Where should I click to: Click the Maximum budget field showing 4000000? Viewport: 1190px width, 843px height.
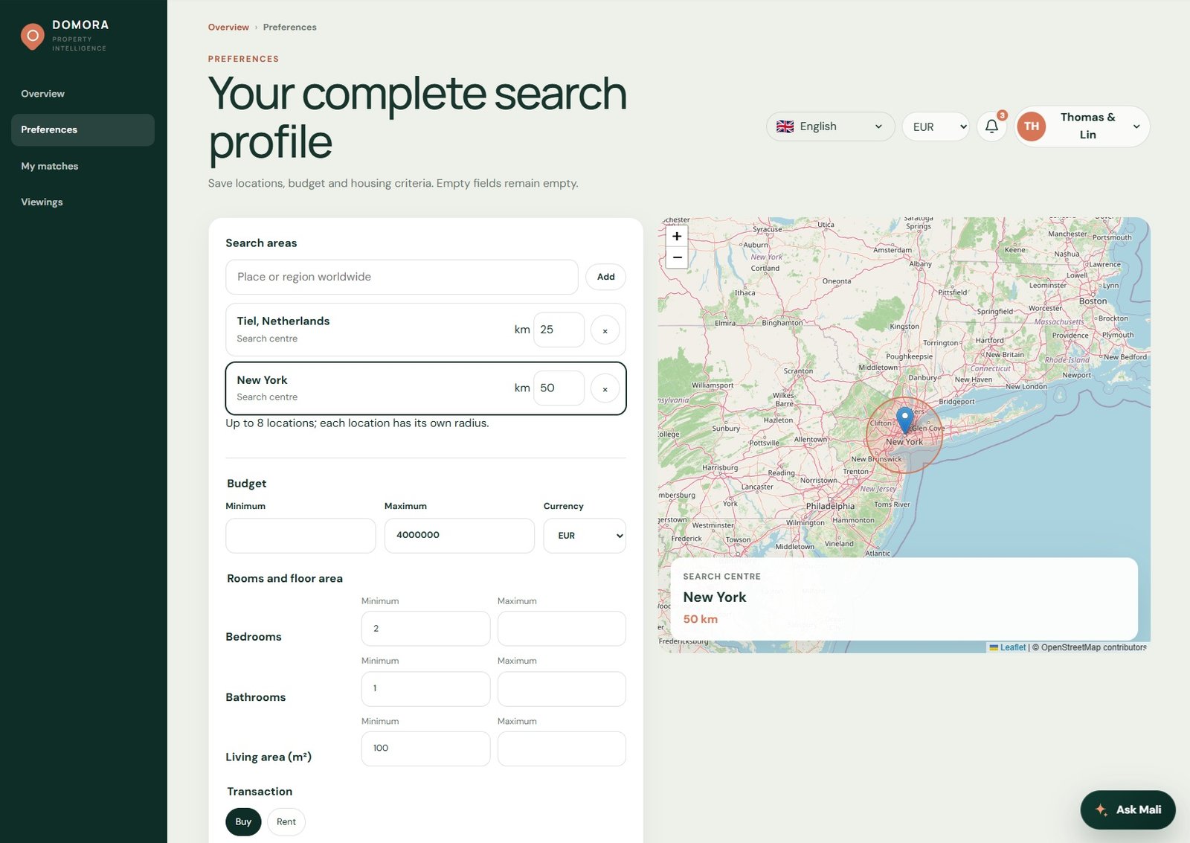coord(459,536)
